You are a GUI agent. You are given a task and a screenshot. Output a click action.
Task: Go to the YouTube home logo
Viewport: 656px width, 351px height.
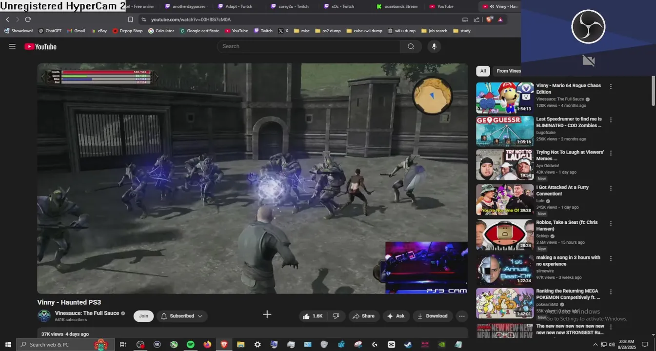coord(40,46)
